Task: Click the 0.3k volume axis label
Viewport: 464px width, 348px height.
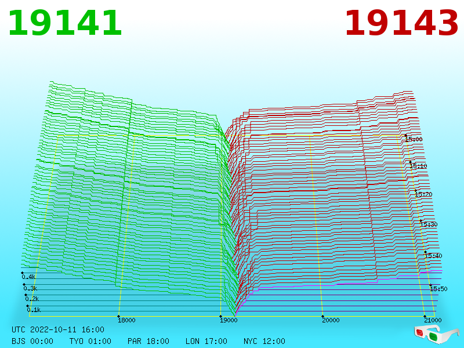Action: click(x=31, y=288)
